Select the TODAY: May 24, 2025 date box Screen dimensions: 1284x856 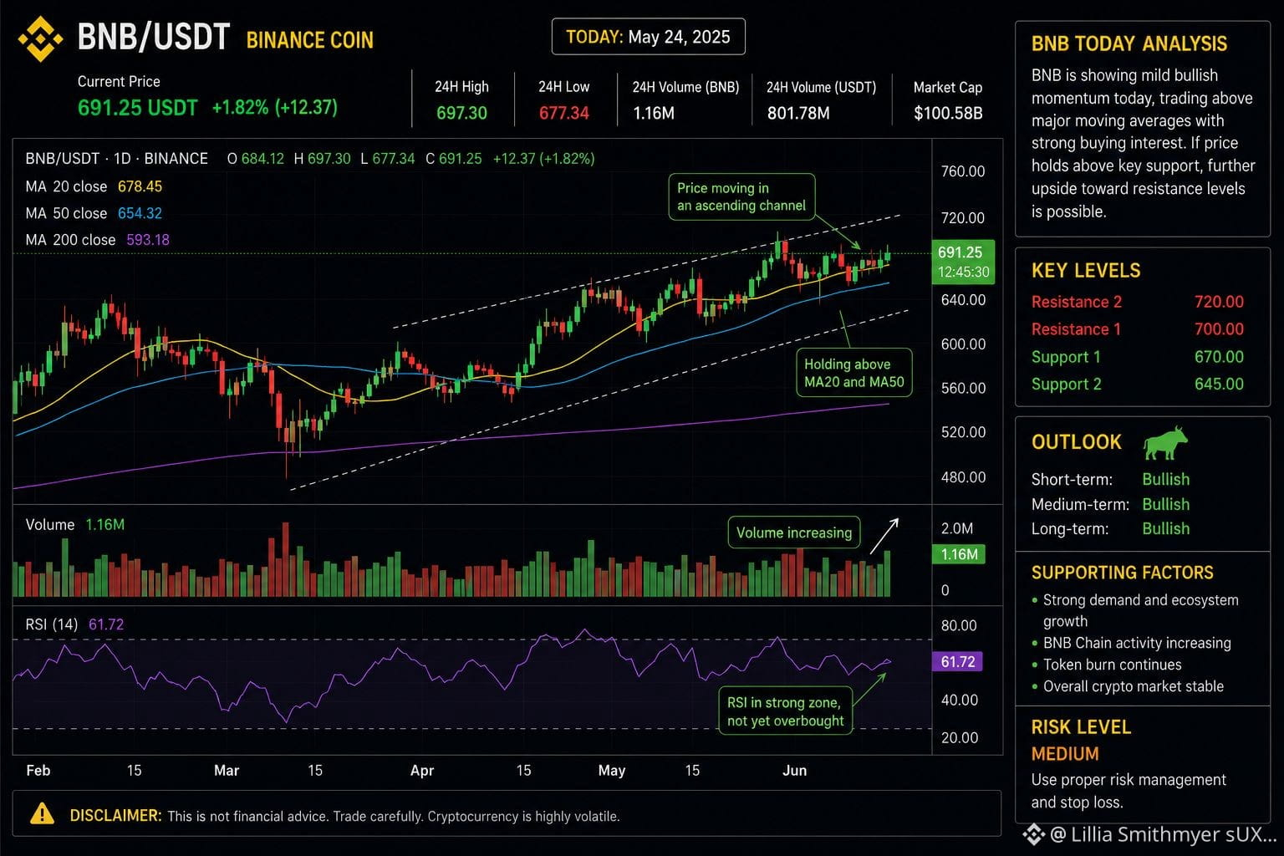coord(648,37)
